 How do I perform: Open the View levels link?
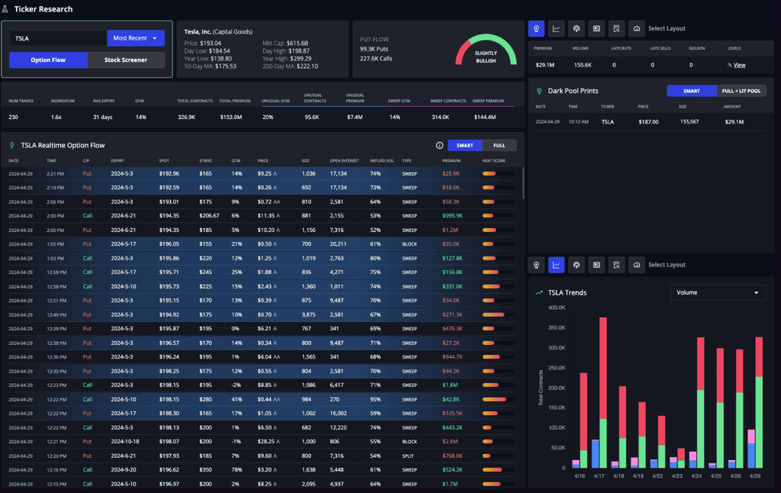[x=740, y=66]
